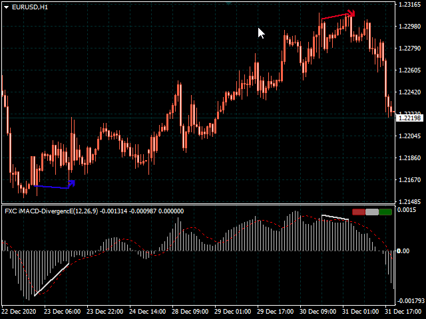Click the current price label 1.22198
Screen dimensions: 426x319
(410, 118)
